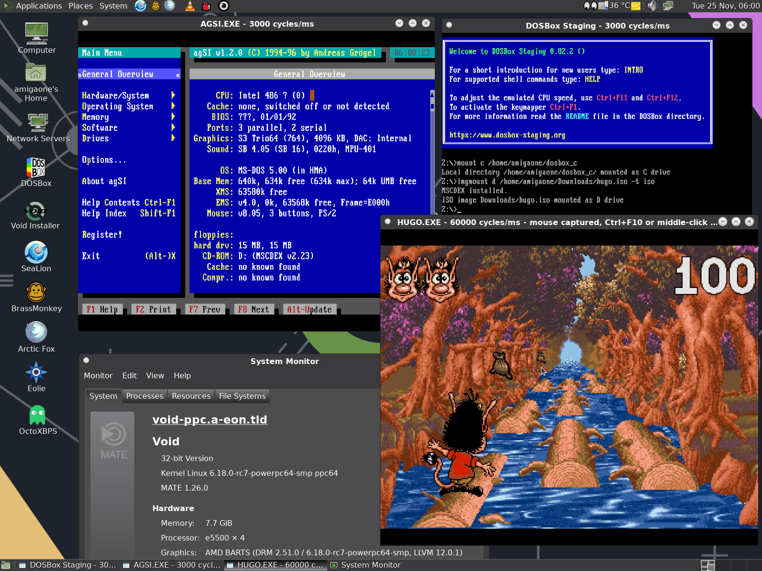Expand the Hardware/System submenu arrow
Viewport: 762px width, 571px height.
[173, 96]
